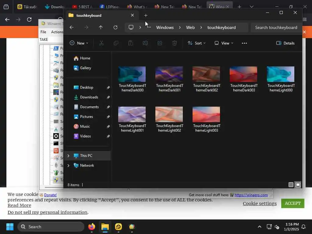This screenshot has width=312, height=234.
Task: Switch to large thumbnails view icon in status bar
Action: (298, 185)
